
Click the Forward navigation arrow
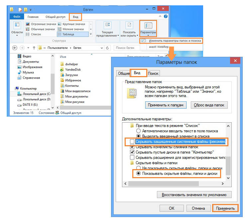click(x=22, y=48)
